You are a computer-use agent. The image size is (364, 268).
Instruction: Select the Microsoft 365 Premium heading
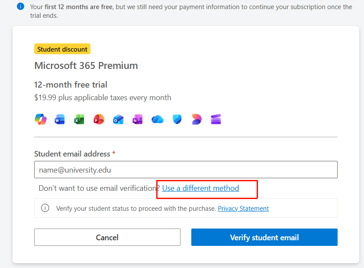click(86, 65)
